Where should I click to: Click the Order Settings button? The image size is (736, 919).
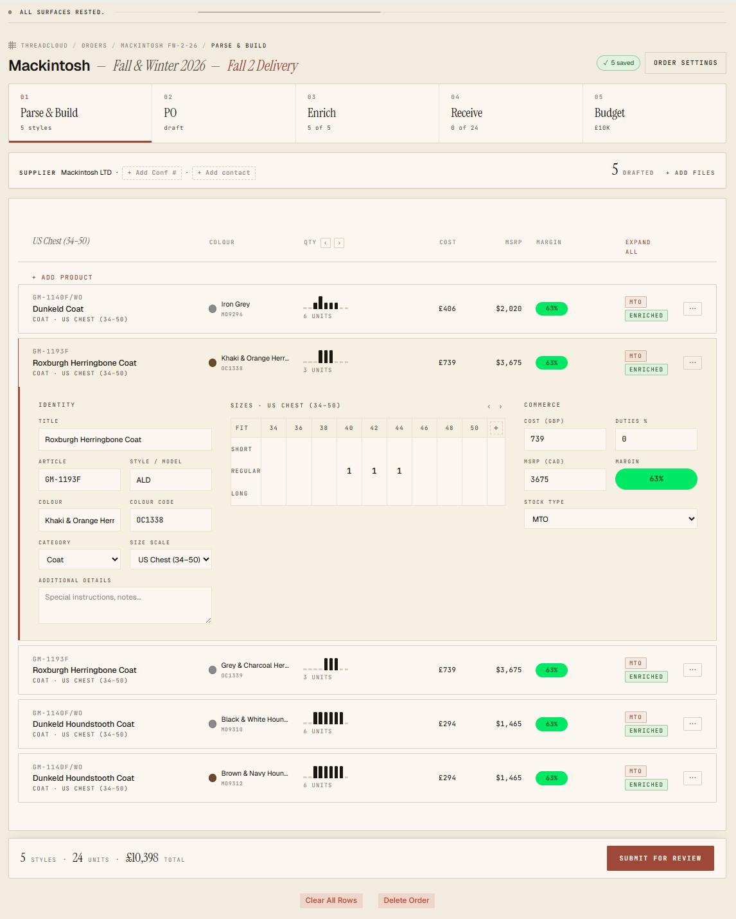click(685, 63)
